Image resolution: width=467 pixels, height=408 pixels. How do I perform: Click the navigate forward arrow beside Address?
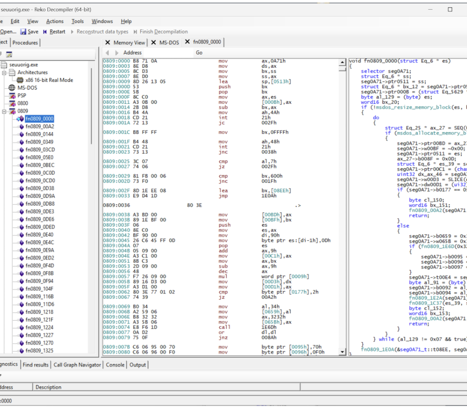point(116,53)
